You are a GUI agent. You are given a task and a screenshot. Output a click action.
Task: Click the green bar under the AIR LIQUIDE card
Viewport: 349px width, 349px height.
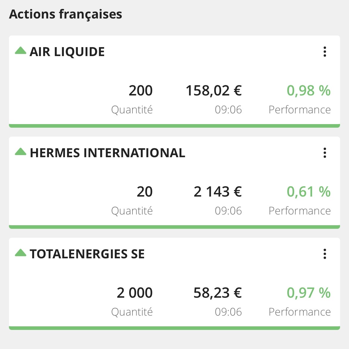pyautogui.click(x=174, y=126)
